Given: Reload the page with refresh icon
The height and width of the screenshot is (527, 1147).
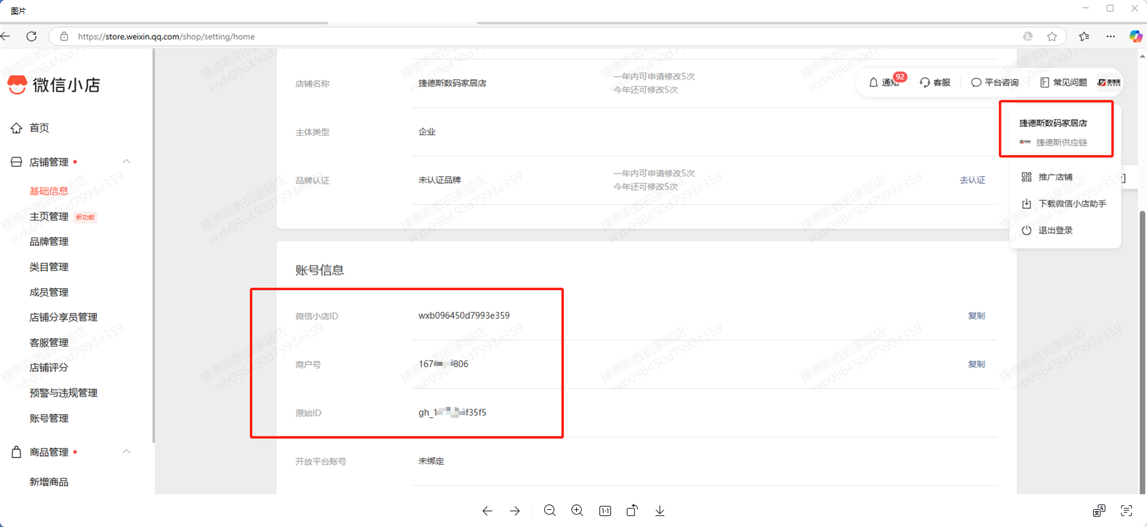Looking at the screenshot, I should coord(31,36).
